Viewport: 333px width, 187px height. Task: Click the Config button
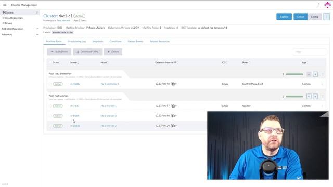point(314,17)
